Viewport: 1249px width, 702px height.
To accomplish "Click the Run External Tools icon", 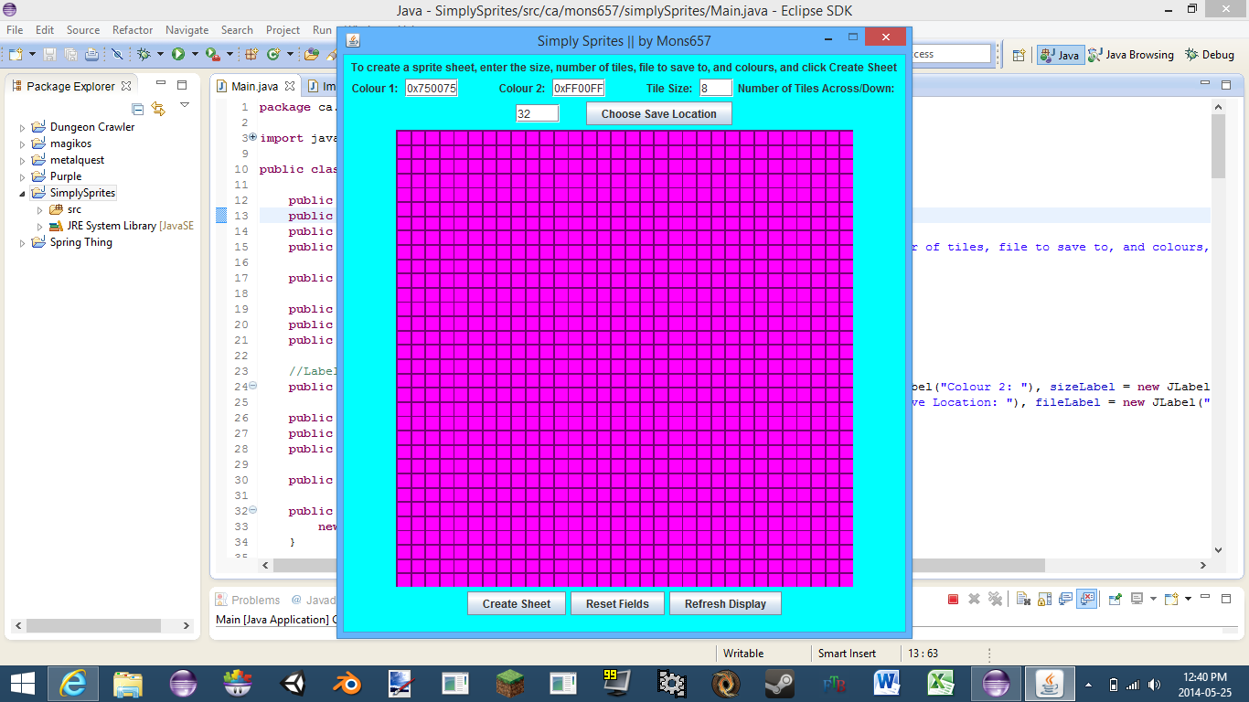I will [x=212, y=54].
